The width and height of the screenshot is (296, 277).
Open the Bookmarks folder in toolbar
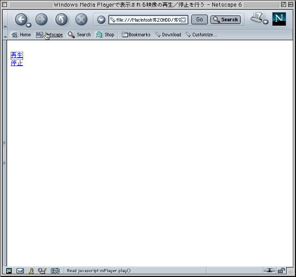pyautogui.click(x=136, y=35)
